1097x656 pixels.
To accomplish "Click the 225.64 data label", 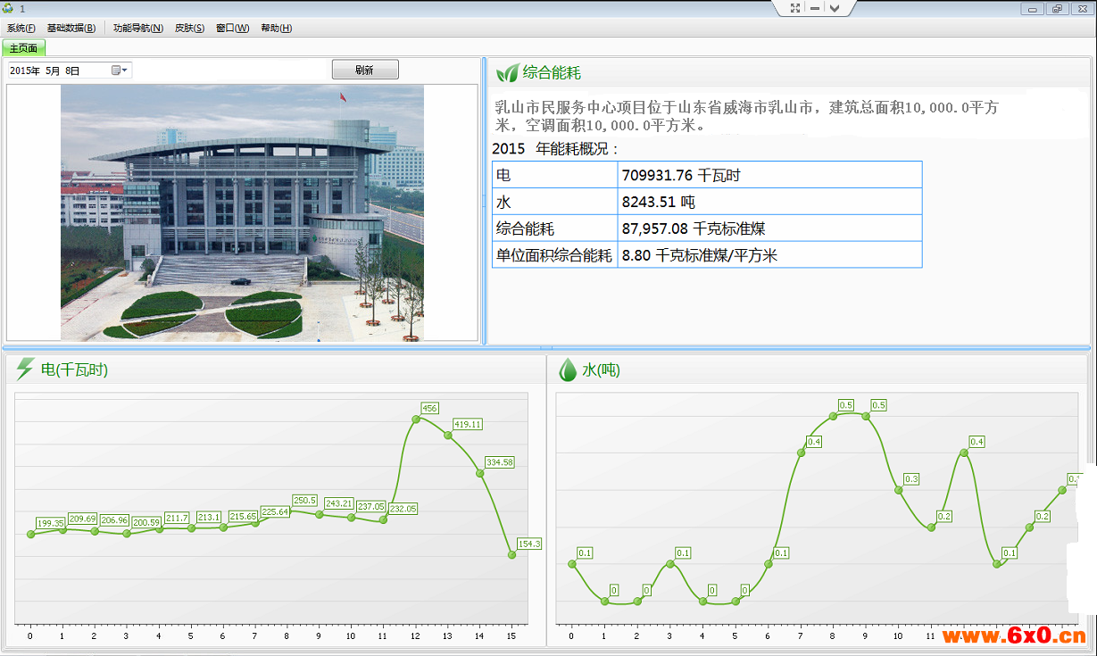I will [x=276, y=511].
